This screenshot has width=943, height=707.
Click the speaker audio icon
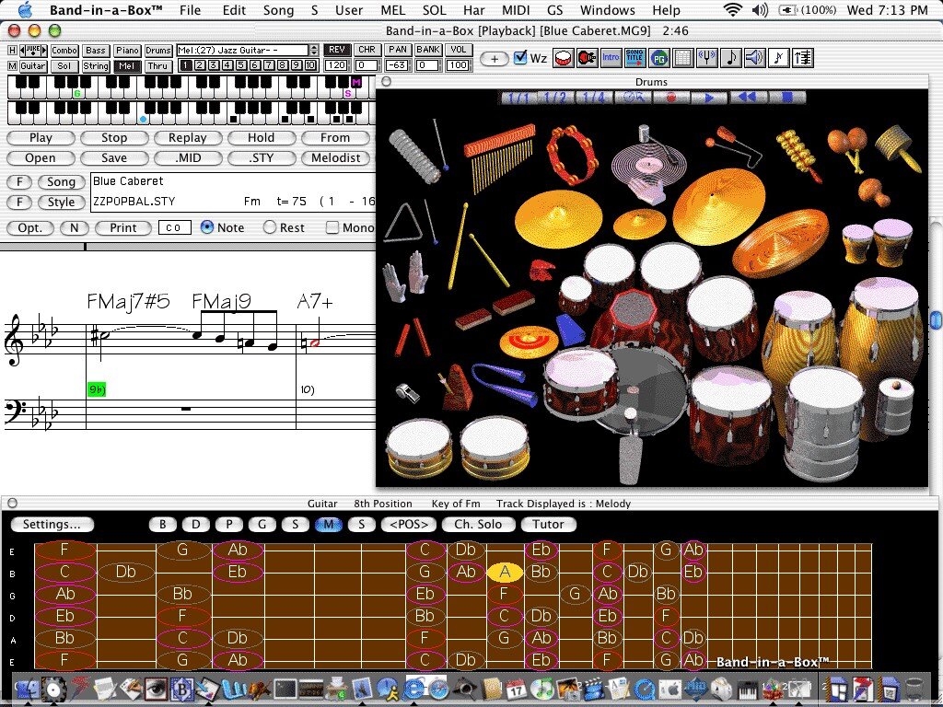coord(754,58)
